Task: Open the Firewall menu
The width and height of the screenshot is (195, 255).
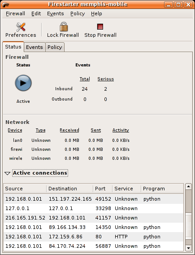Action: [15, 13]
